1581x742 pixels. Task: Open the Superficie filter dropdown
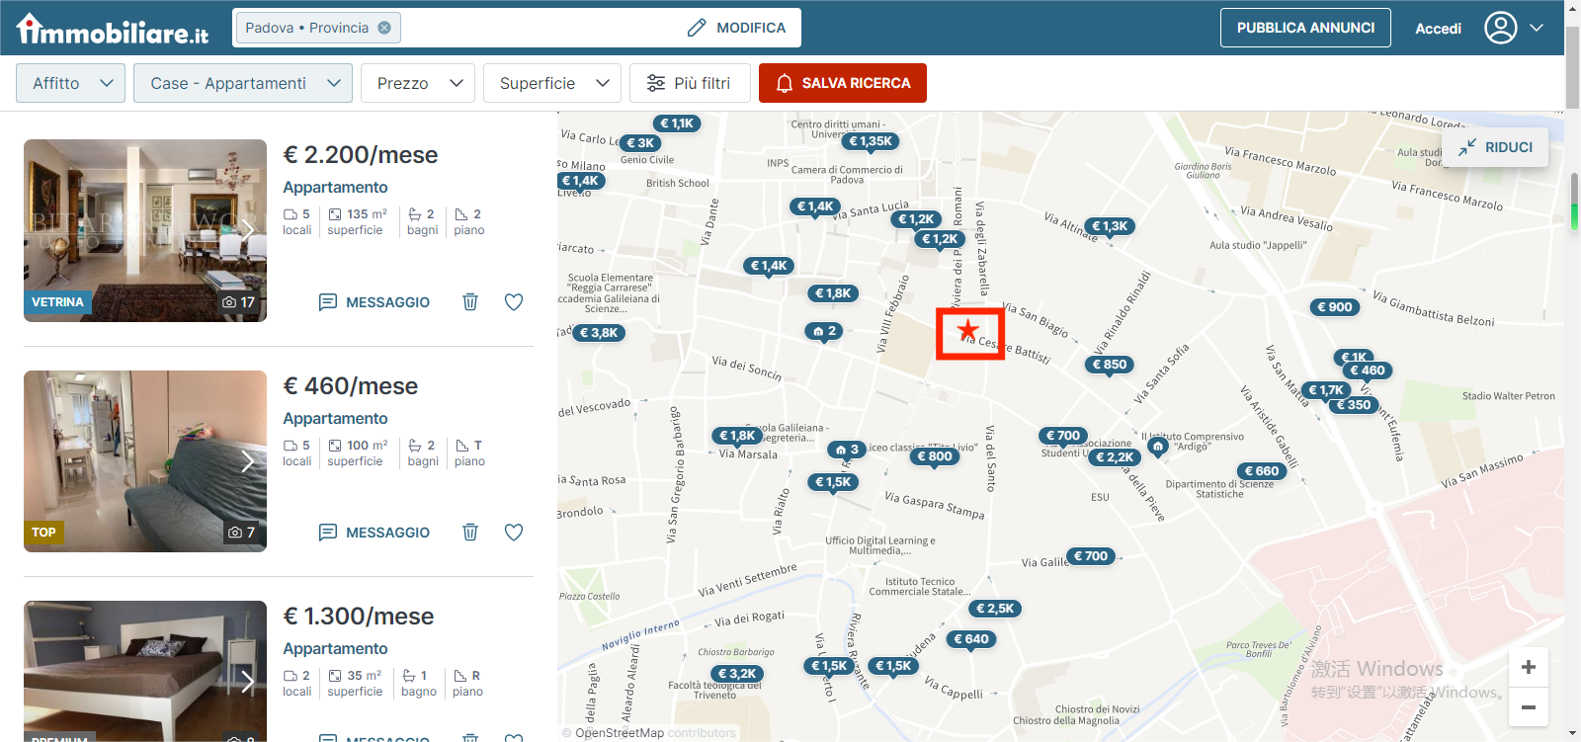pos(552,83)
